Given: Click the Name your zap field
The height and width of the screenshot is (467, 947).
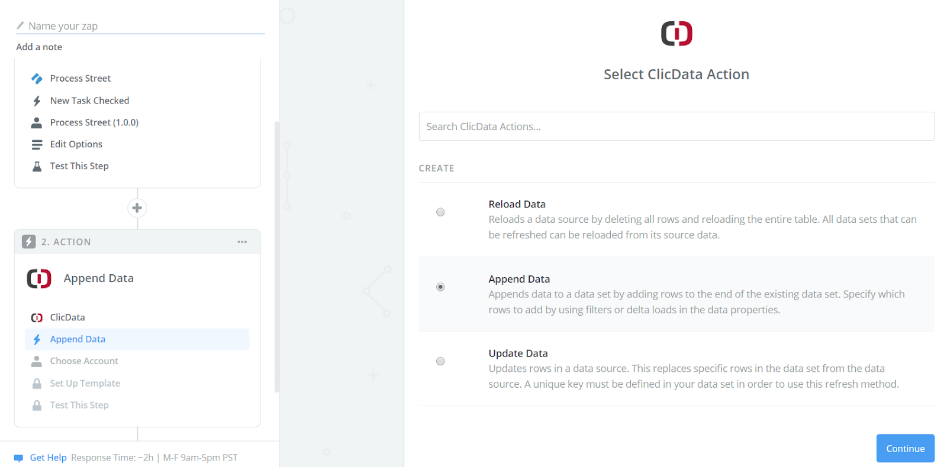Looking at the screenshot, I should coord(140,26).
